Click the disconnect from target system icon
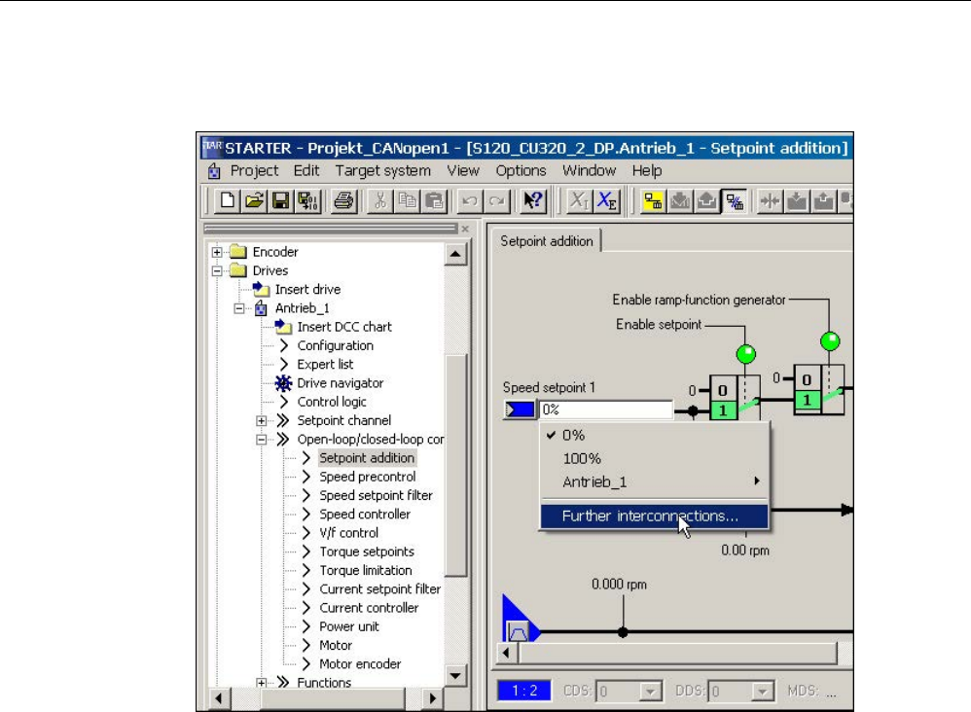 (x=735, y=200)
